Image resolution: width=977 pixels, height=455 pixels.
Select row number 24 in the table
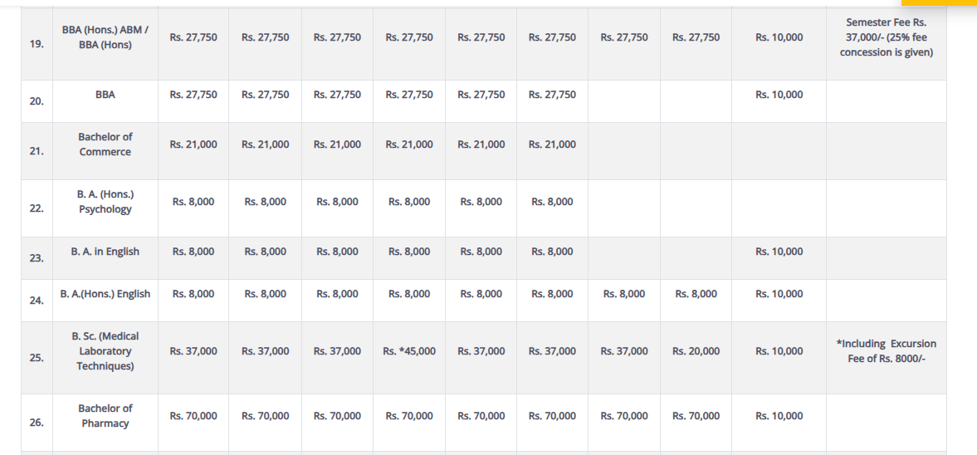(37, 301)
